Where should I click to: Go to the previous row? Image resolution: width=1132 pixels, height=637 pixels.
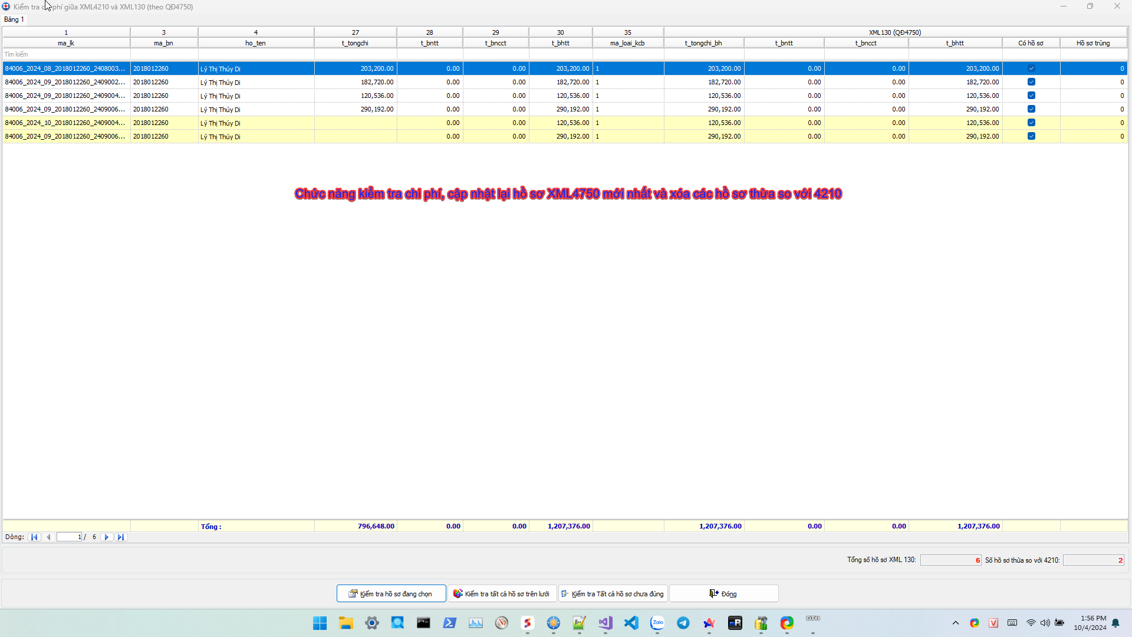pos(48,537)
